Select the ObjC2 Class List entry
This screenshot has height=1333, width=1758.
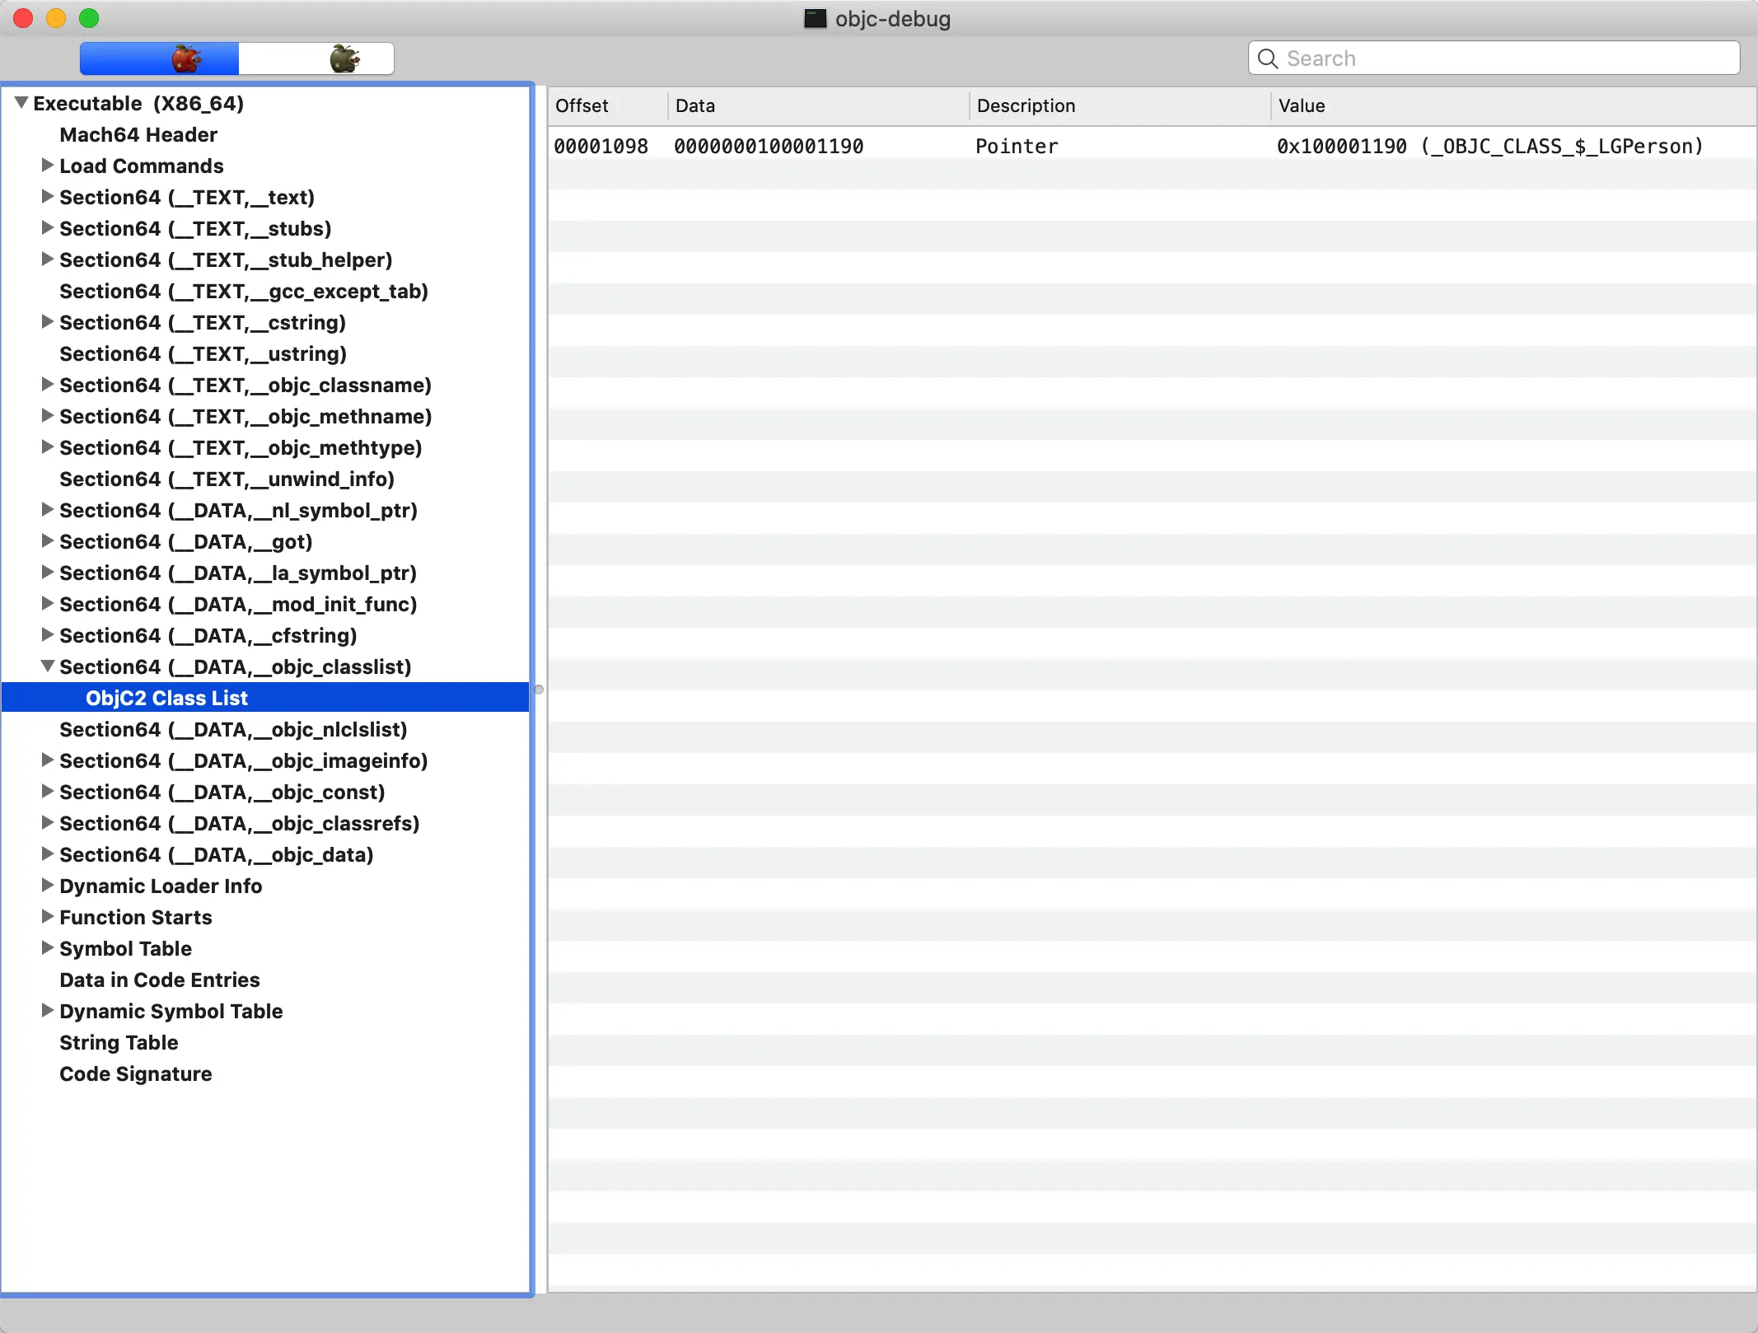point(166,698)
